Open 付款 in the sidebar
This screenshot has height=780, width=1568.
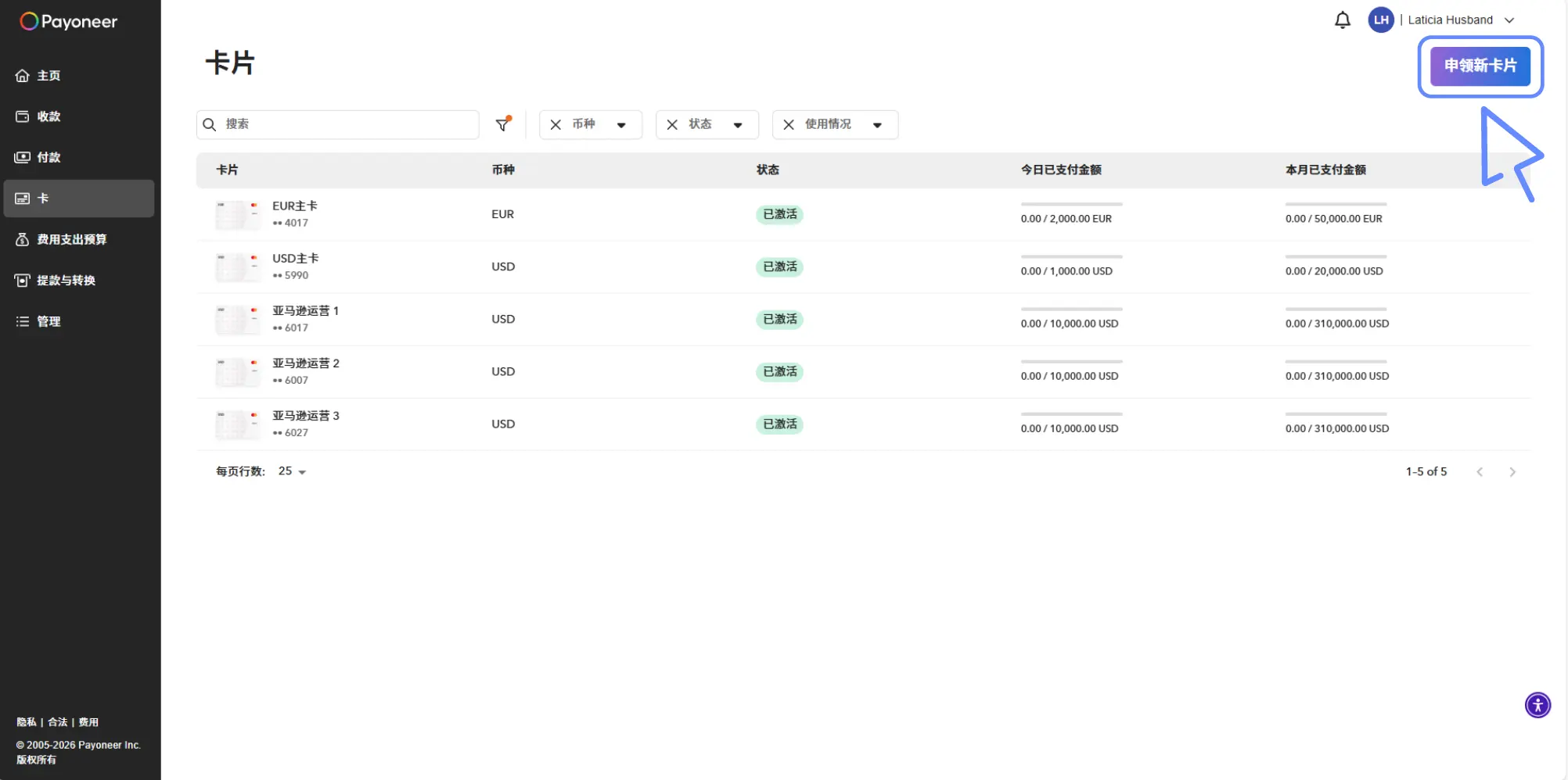point(79,157)
